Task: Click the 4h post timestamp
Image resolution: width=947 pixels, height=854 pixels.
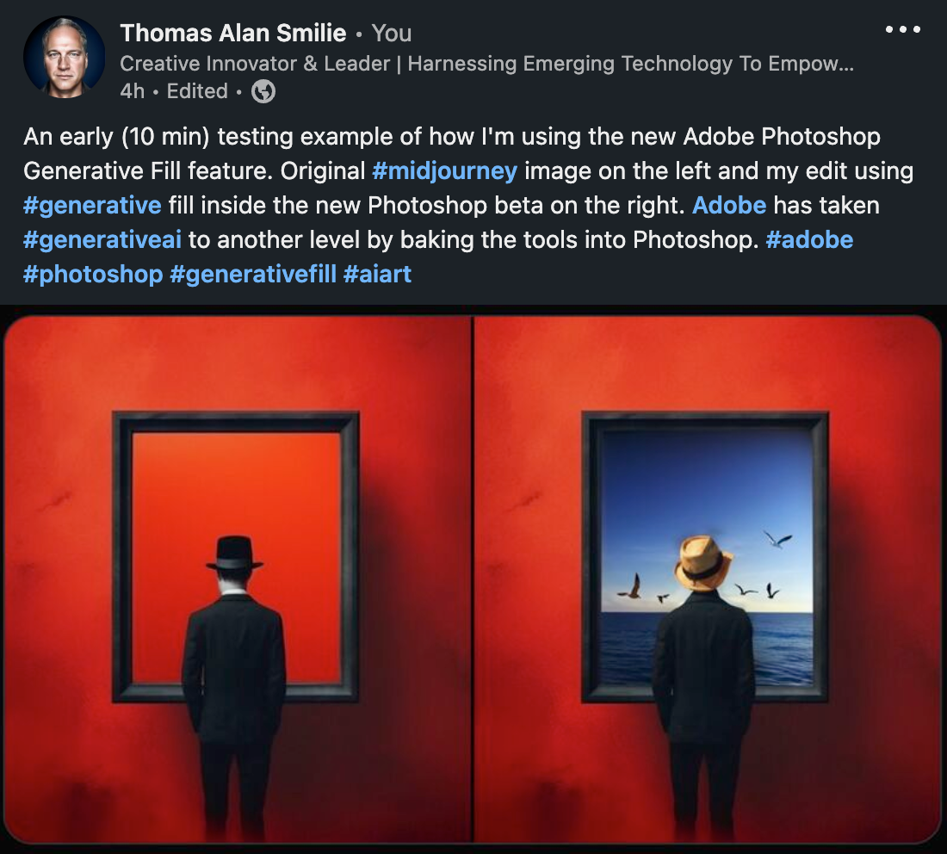Action: [x=133, y=91]
